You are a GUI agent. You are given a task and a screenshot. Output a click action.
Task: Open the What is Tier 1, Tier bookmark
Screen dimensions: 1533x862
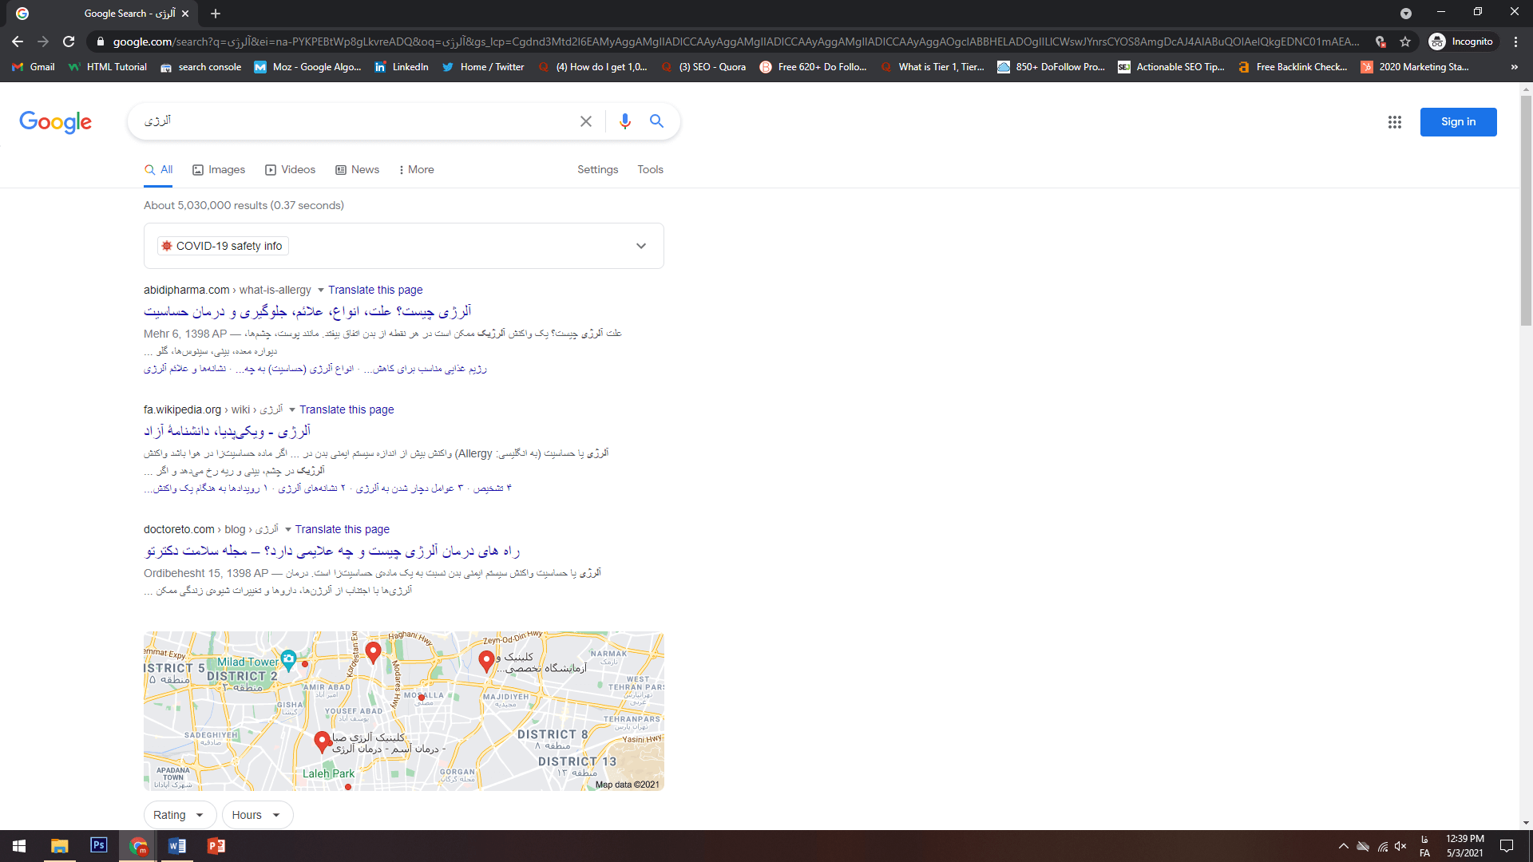[933, 67]
